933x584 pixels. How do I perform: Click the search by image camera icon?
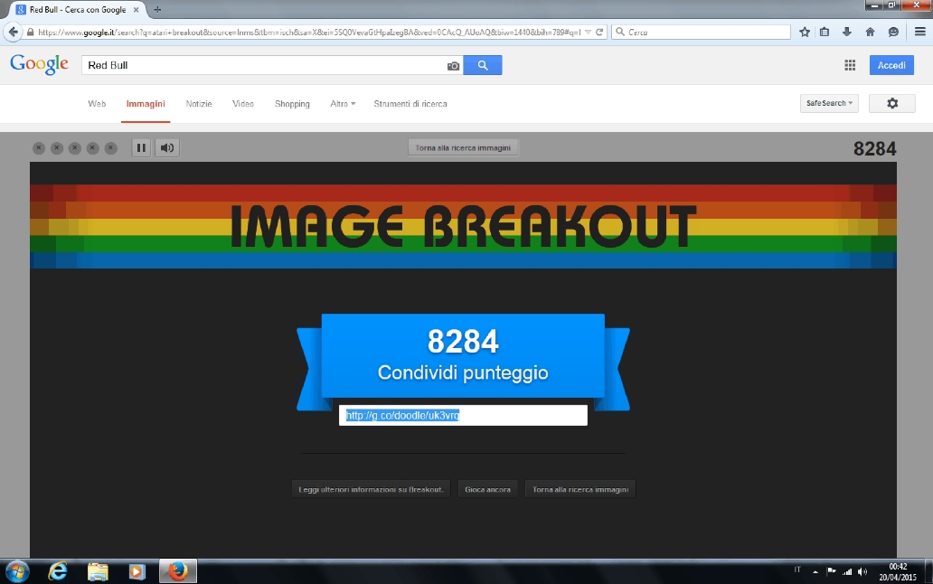click(x=454, y=65)
